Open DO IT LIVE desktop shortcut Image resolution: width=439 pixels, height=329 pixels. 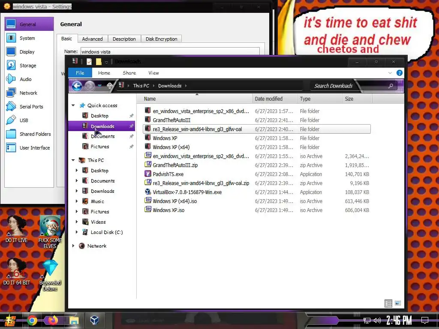pos(17,229)
